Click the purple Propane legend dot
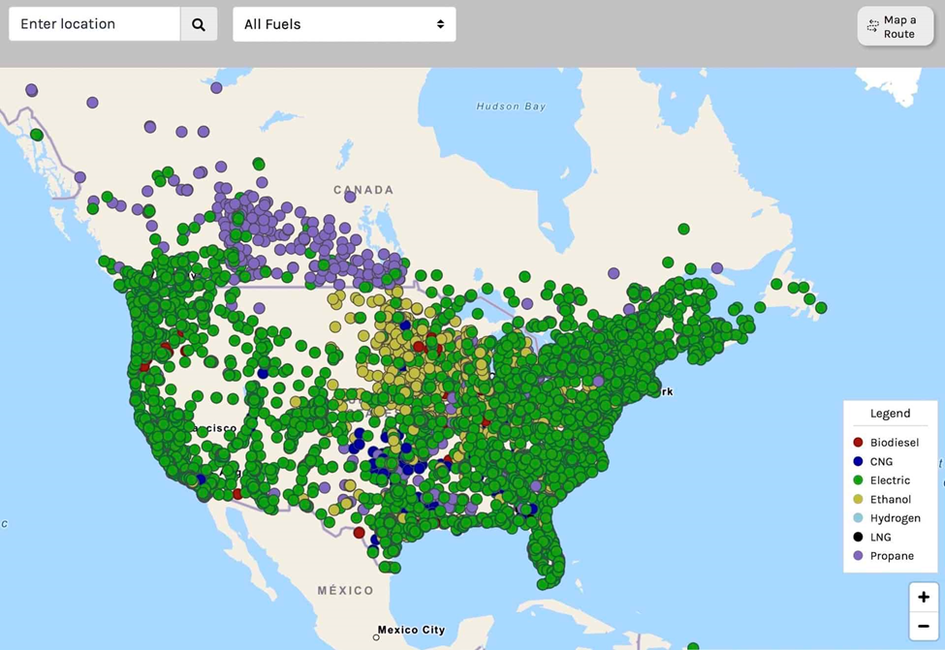 (858, 556)
